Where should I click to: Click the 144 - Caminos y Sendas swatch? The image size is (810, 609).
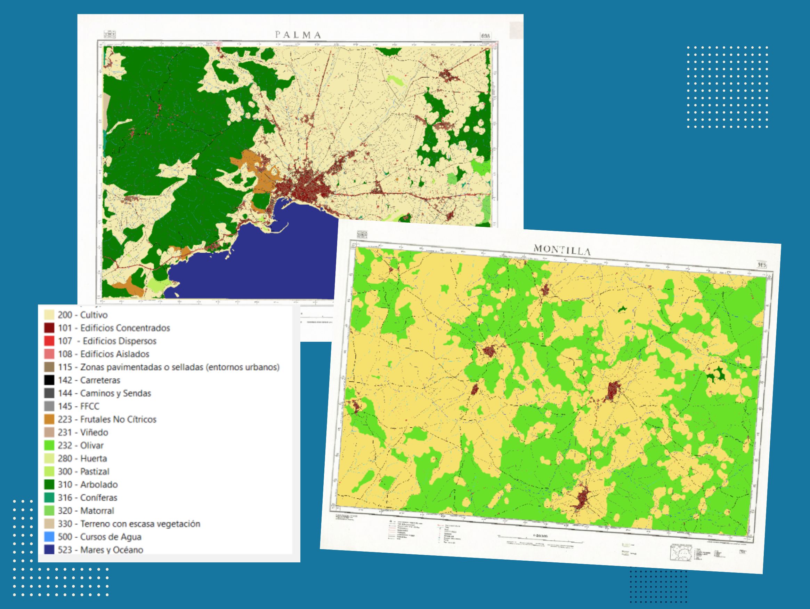point(49,393)
